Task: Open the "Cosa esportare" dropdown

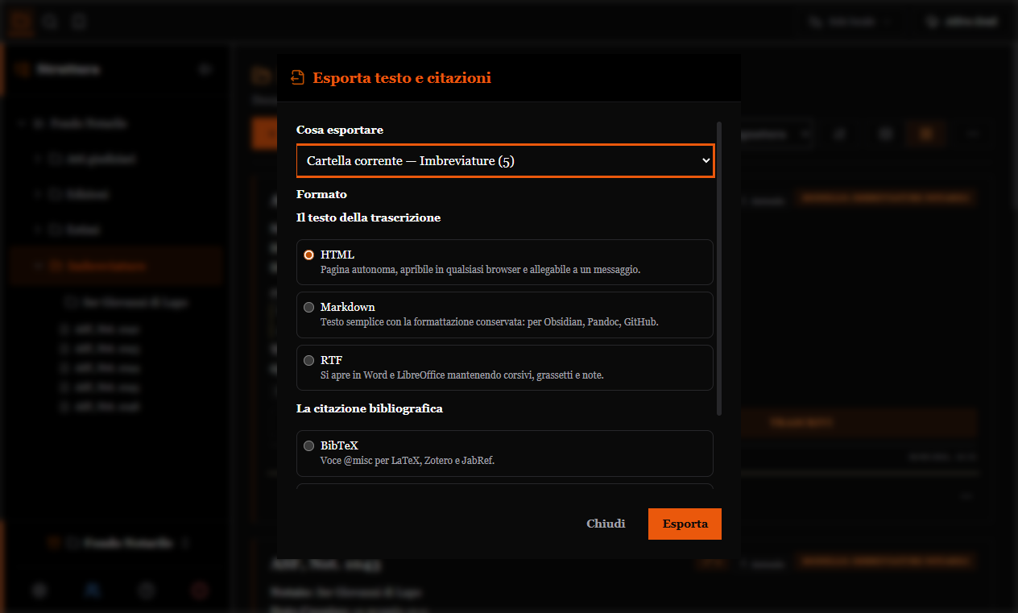Action: (x=505, y=161)
